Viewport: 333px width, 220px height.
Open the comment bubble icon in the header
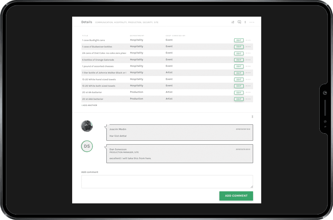tap(239, 22)
